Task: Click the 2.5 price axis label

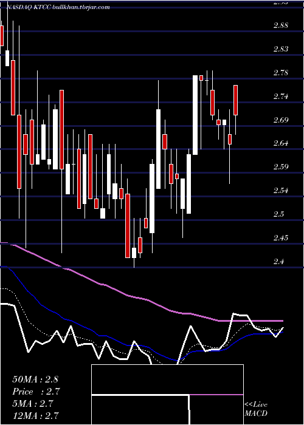Action: 279,214
